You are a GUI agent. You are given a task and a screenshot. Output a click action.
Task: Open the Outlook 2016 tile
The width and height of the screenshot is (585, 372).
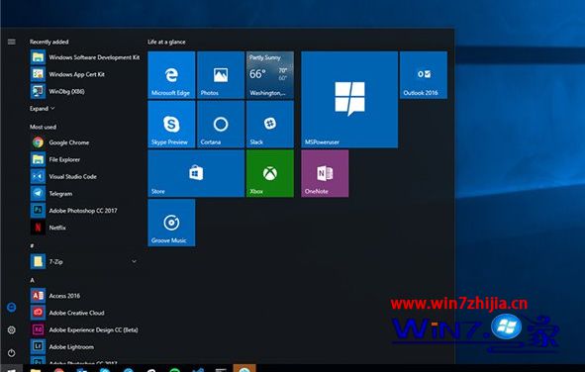[423, 75]
